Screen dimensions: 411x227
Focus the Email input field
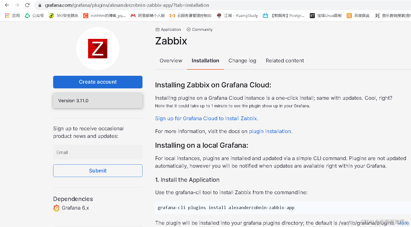[98, 152]
